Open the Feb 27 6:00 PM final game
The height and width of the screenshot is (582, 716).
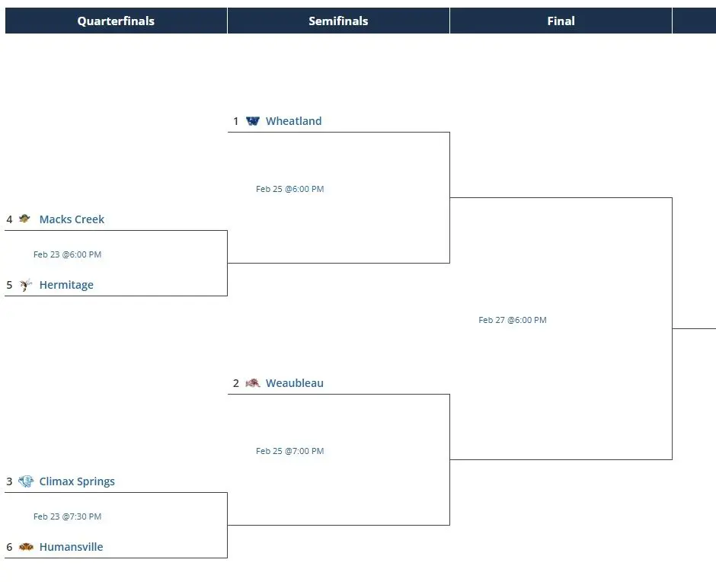pyautogui.click(x=512, y=320)
